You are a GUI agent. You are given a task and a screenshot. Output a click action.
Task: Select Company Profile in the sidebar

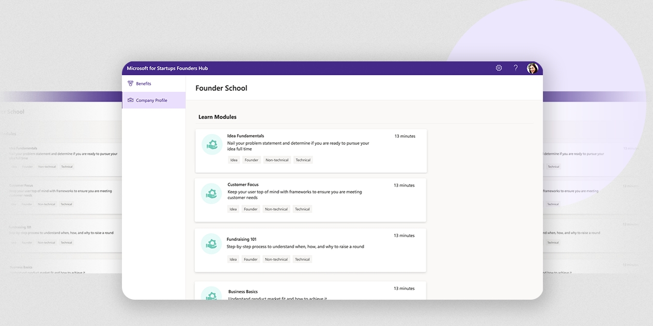[x=153, y=100]
